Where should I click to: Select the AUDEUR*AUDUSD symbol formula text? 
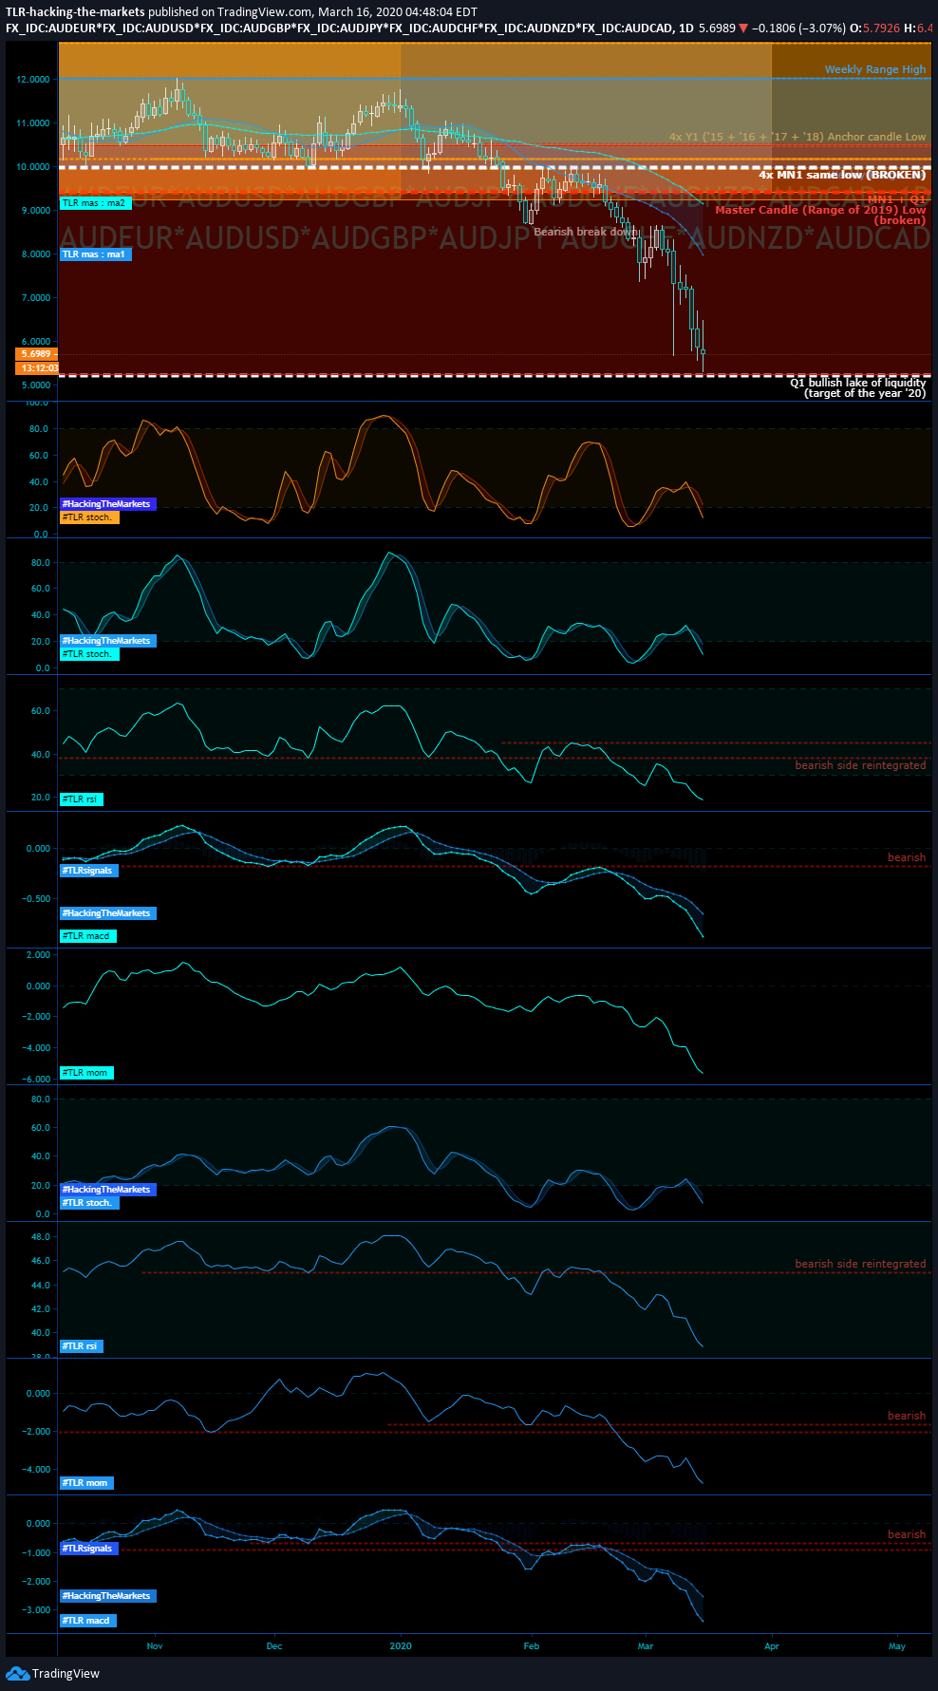338,28
